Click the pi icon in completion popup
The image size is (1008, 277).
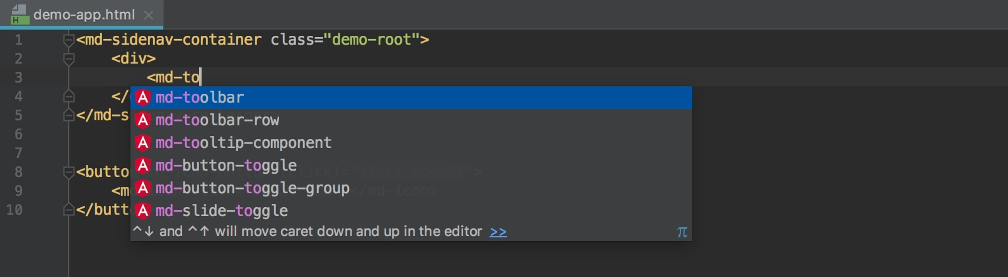coord(682,232)
